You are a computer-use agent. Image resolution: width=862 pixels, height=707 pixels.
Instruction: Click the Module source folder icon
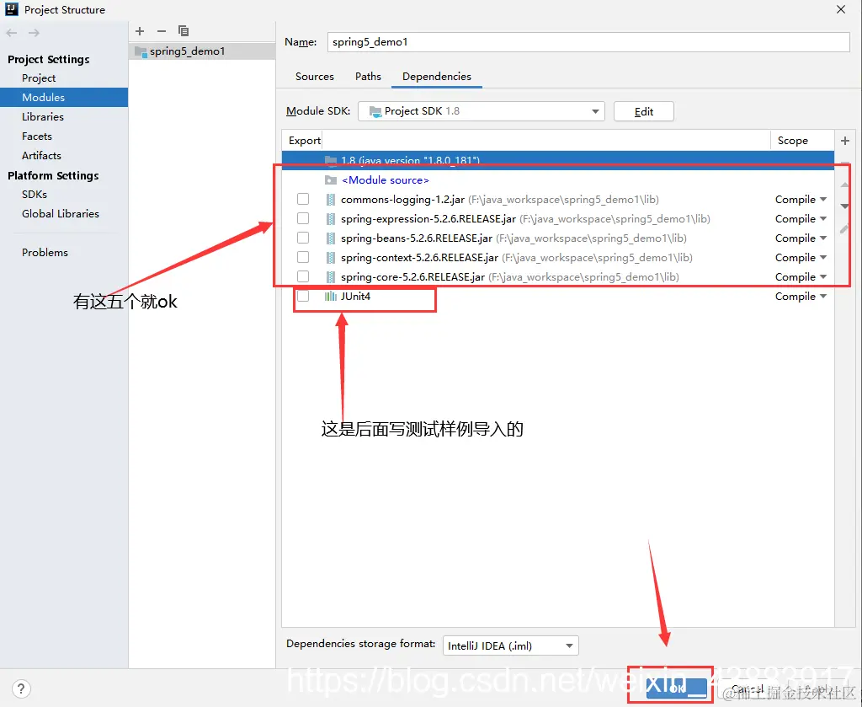pos(330,180)
